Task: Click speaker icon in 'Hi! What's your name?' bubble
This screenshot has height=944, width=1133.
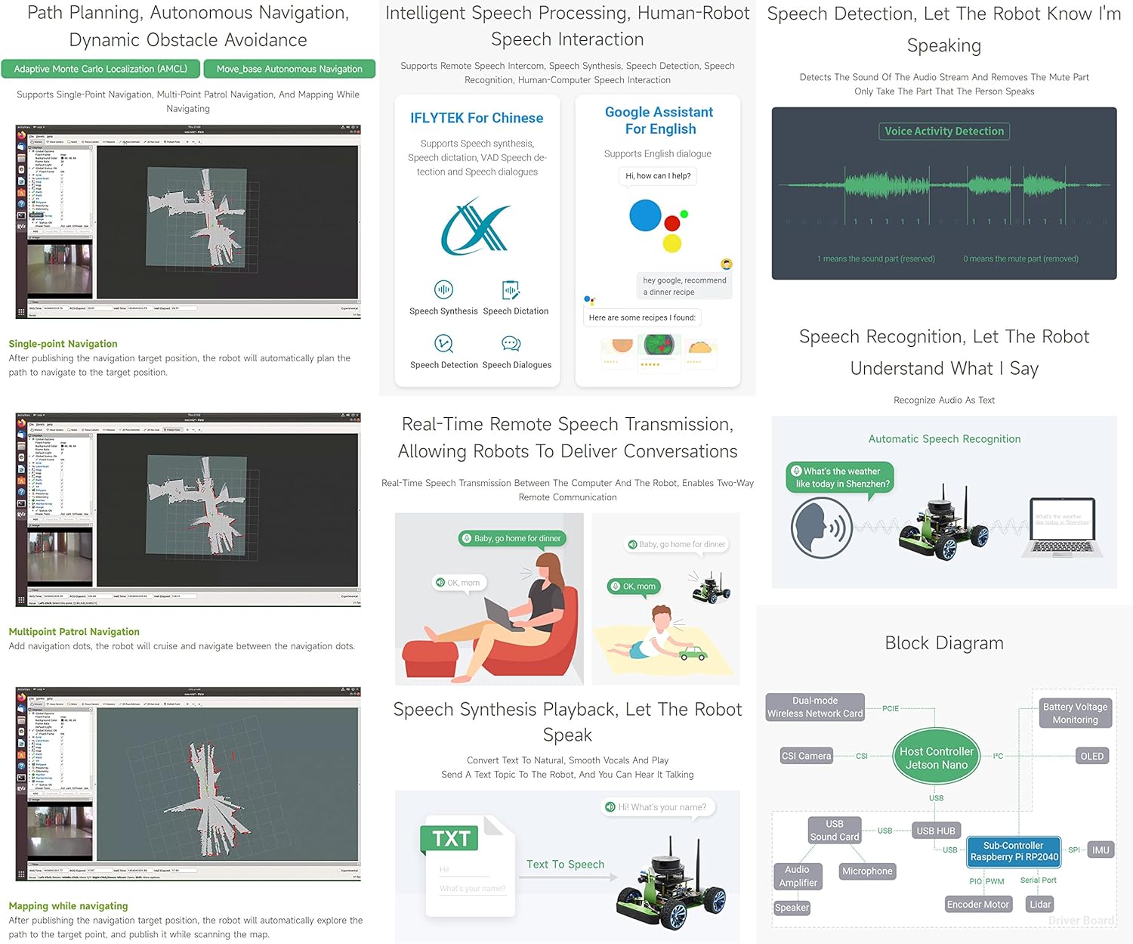Action: click(610, 807)
